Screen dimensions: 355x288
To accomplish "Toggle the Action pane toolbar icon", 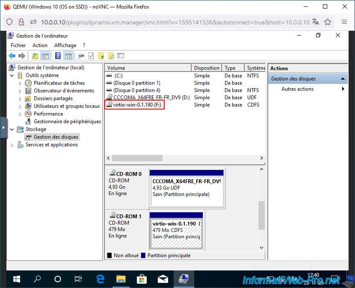I will [68, 56].
